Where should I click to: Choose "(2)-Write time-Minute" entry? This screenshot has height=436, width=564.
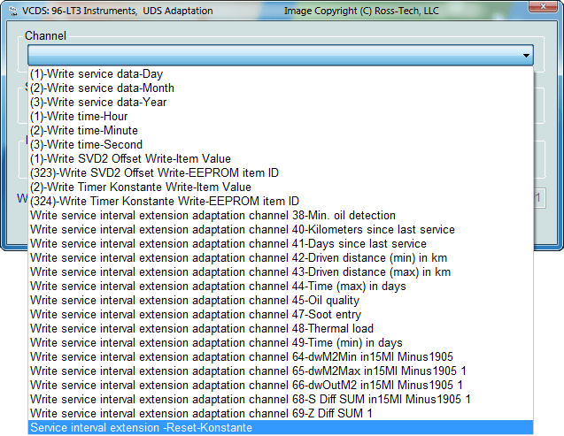(281, 130)
